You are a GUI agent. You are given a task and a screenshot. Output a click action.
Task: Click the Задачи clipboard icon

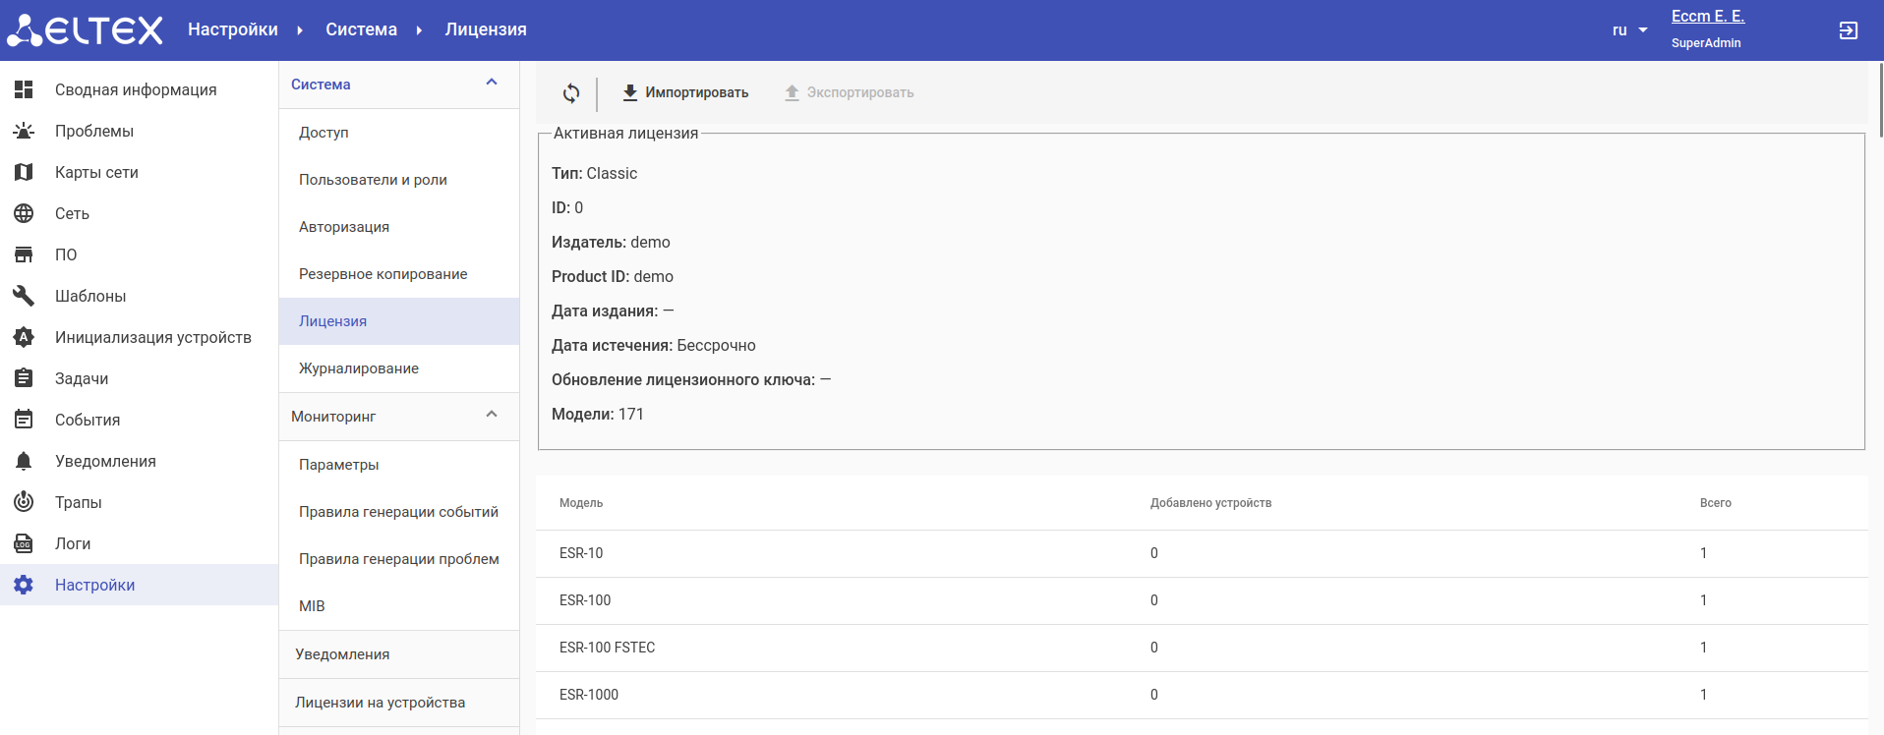click(24, 378)
